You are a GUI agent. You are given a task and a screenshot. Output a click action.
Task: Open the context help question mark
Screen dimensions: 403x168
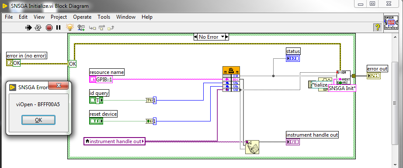point(377,27)
